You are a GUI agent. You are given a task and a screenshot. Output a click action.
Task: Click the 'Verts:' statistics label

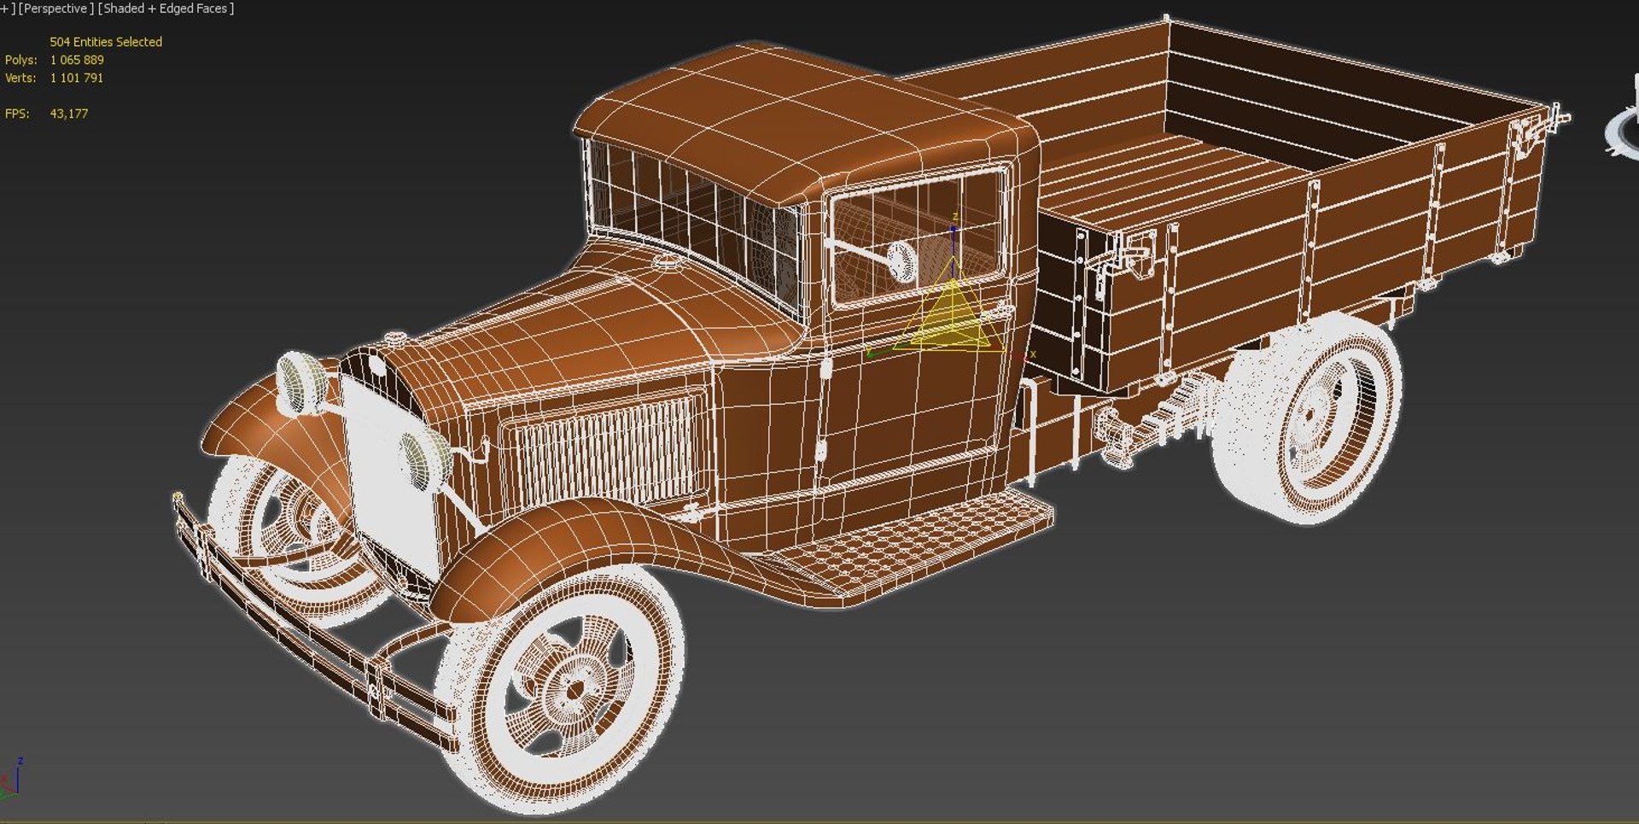(20, 78)
